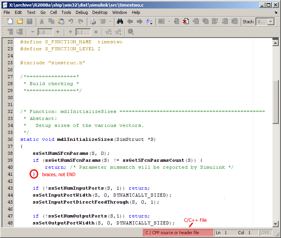Toggle the OVR overwrite indicator in status bar

click(x=265, y=233)
